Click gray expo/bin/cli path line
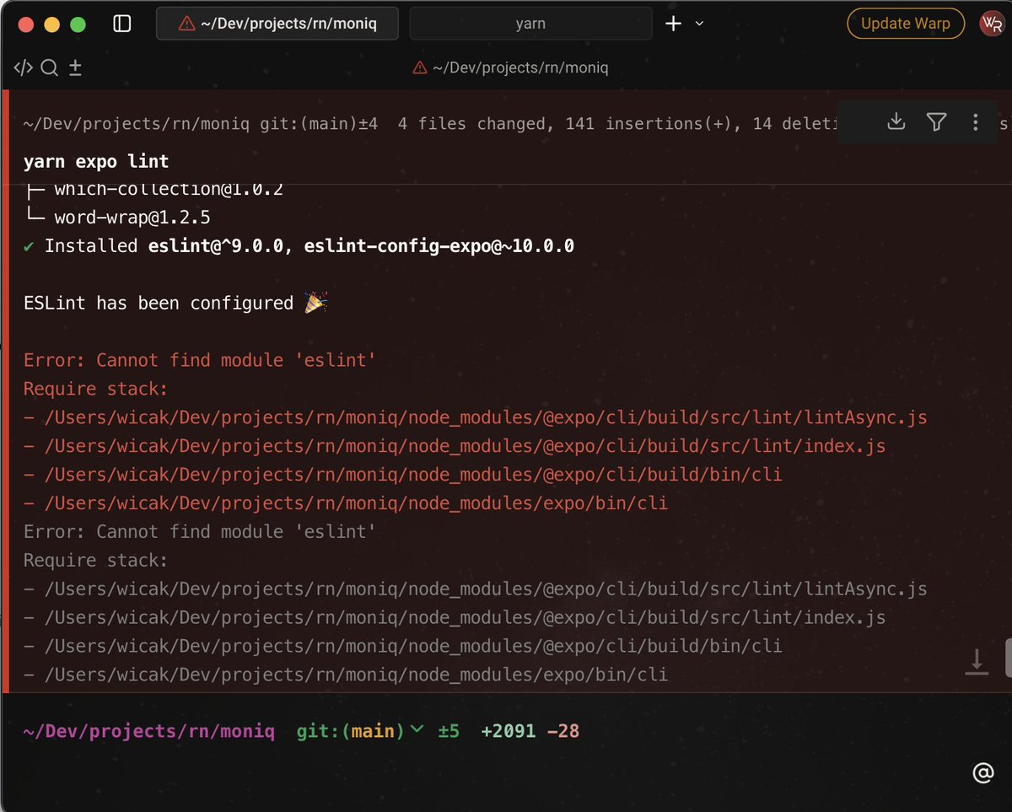This screenshot has height=812, width=1012. [346, 675]
